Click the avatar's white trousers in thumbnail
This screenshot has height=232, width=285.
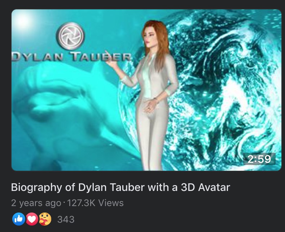(x=152, y=134)
